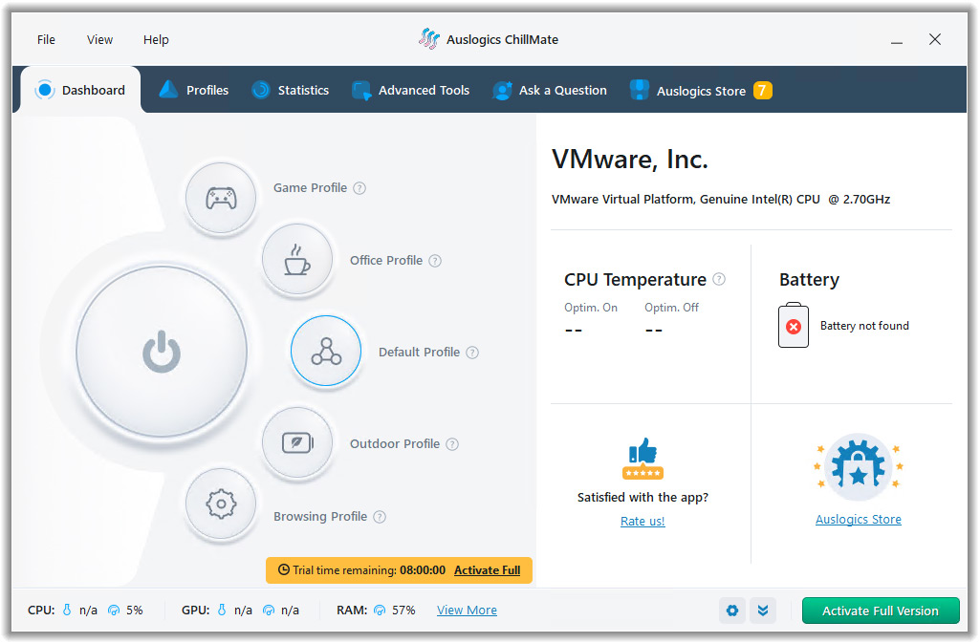Open the Advanced Tools tab
Viewport: 980px width, 643px height.
[410, 90]
